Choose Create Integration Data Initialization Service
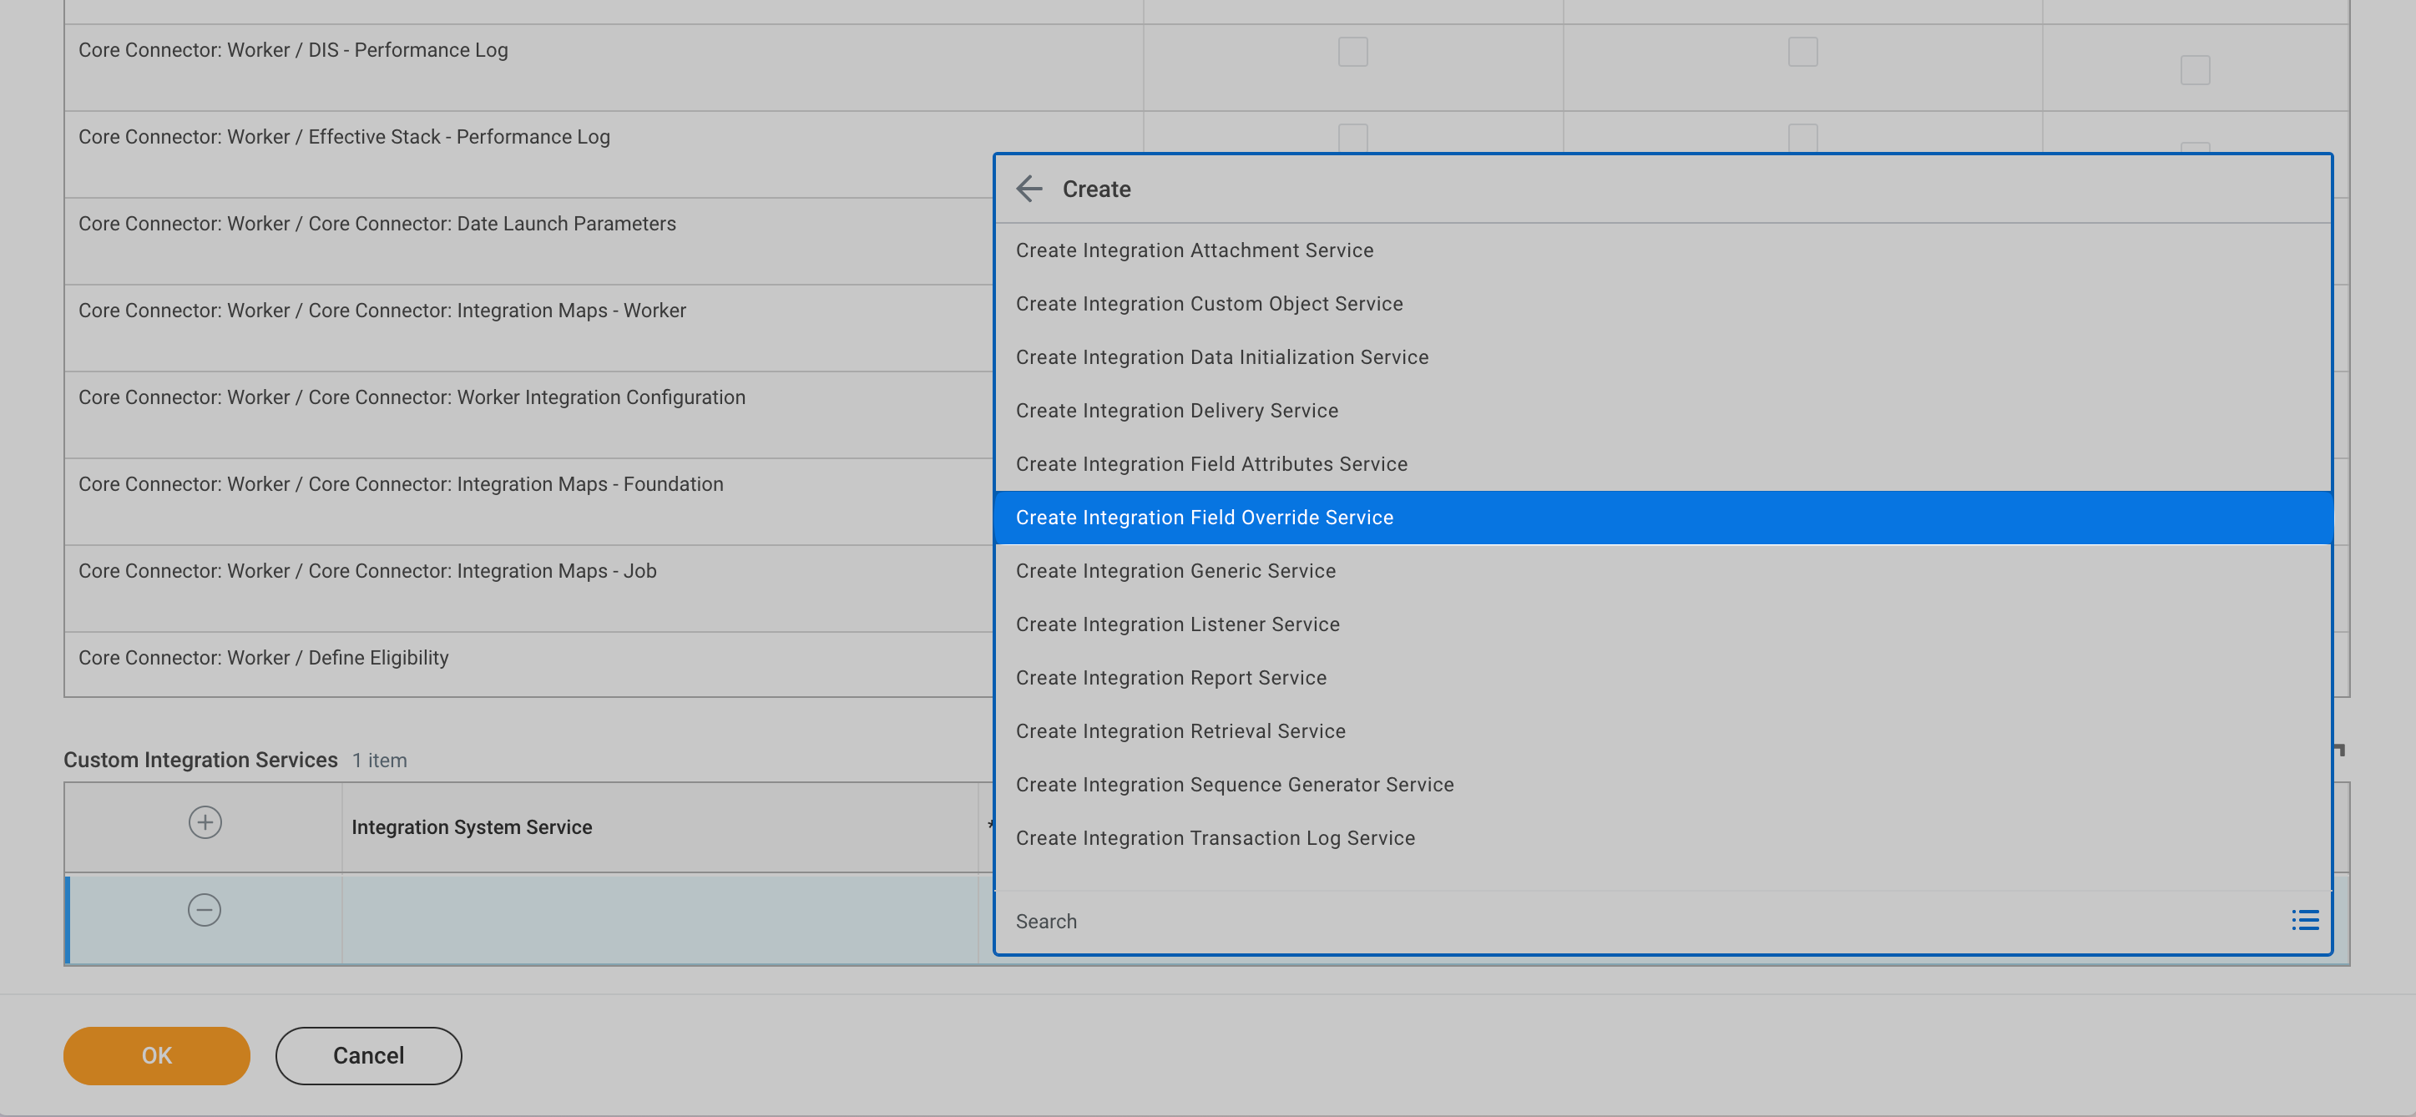The width and height of the screenshot is (2416, 1117). click(1222, 357)
